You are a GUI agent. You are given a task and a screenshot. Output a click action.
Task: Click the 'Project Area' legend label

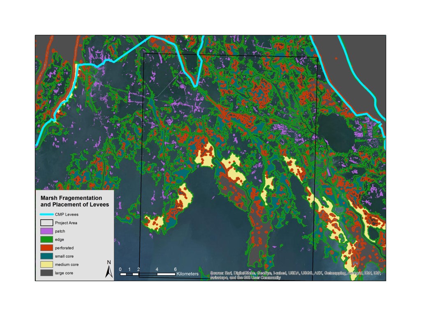click(x=66, y=223)
